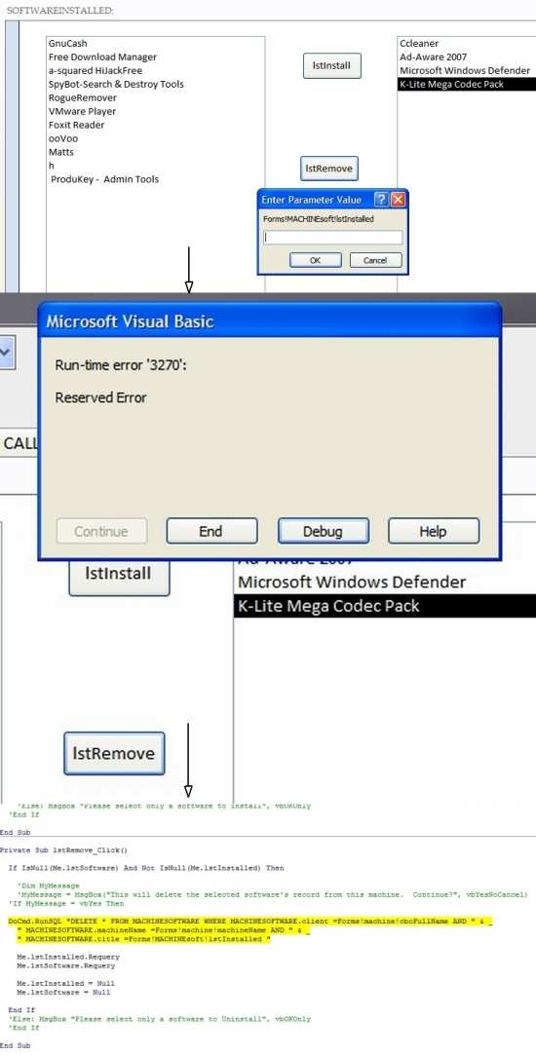Open Debug from the Run-time error 3270 dialog
This screenshot has width=536, height=1055.
323,531
